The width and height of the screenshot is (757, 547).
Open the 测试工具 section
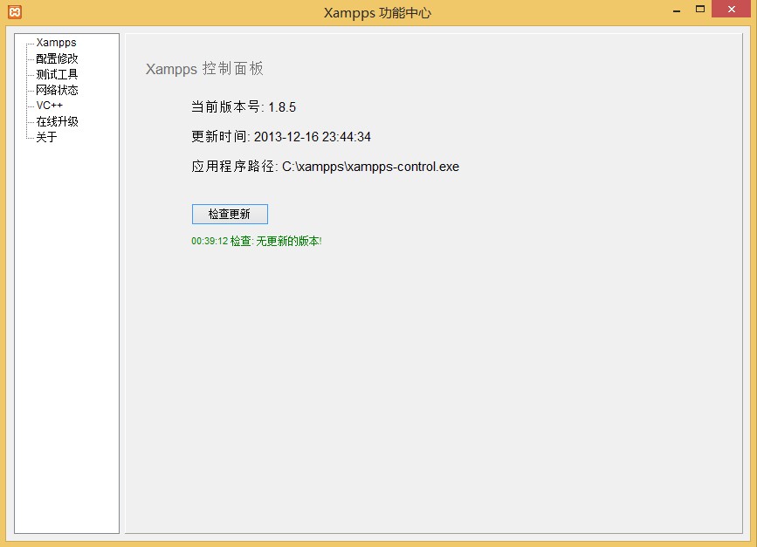pos(57,74)
